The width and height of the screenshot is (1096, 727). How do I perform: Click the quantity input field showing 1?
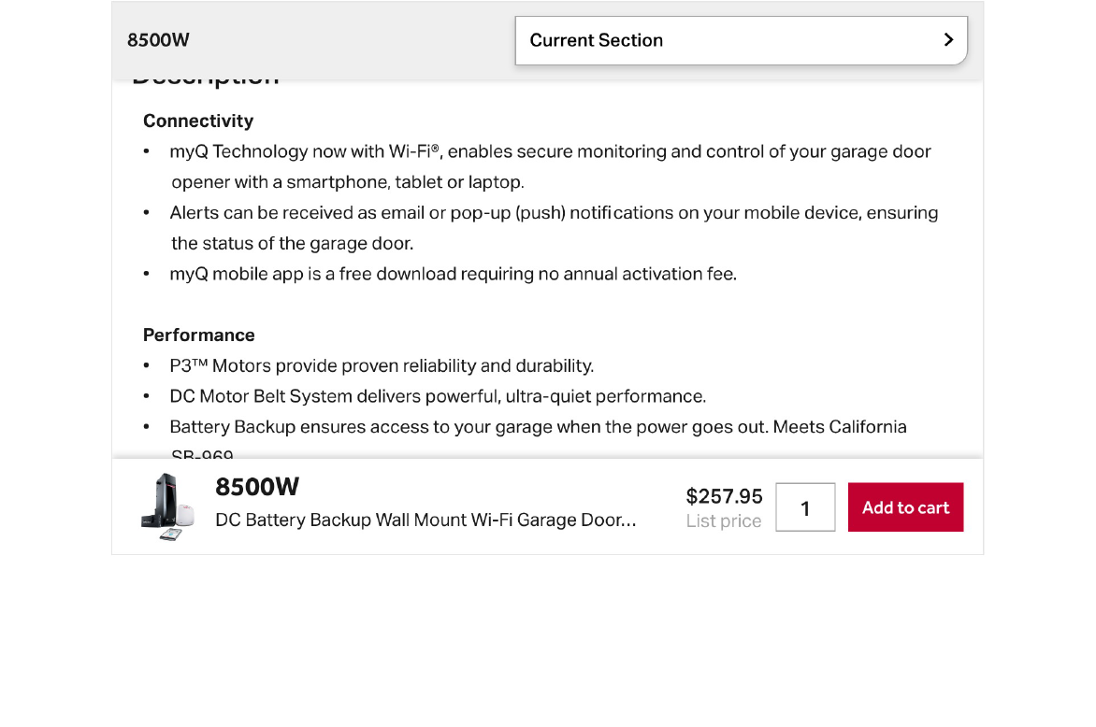(805, 507)
